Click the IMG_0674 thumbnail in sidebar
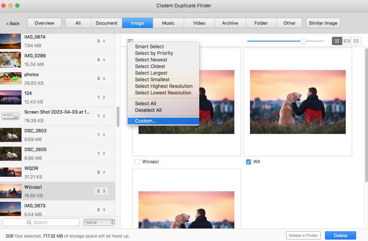The height and width of the screenshot is (241, 368). coord(11,41)
